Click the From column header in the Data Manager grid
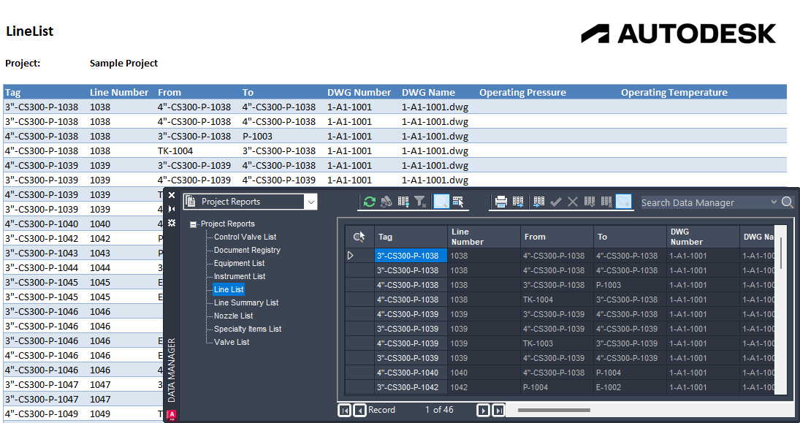The image size is (800, 423). tap(557, 237)
